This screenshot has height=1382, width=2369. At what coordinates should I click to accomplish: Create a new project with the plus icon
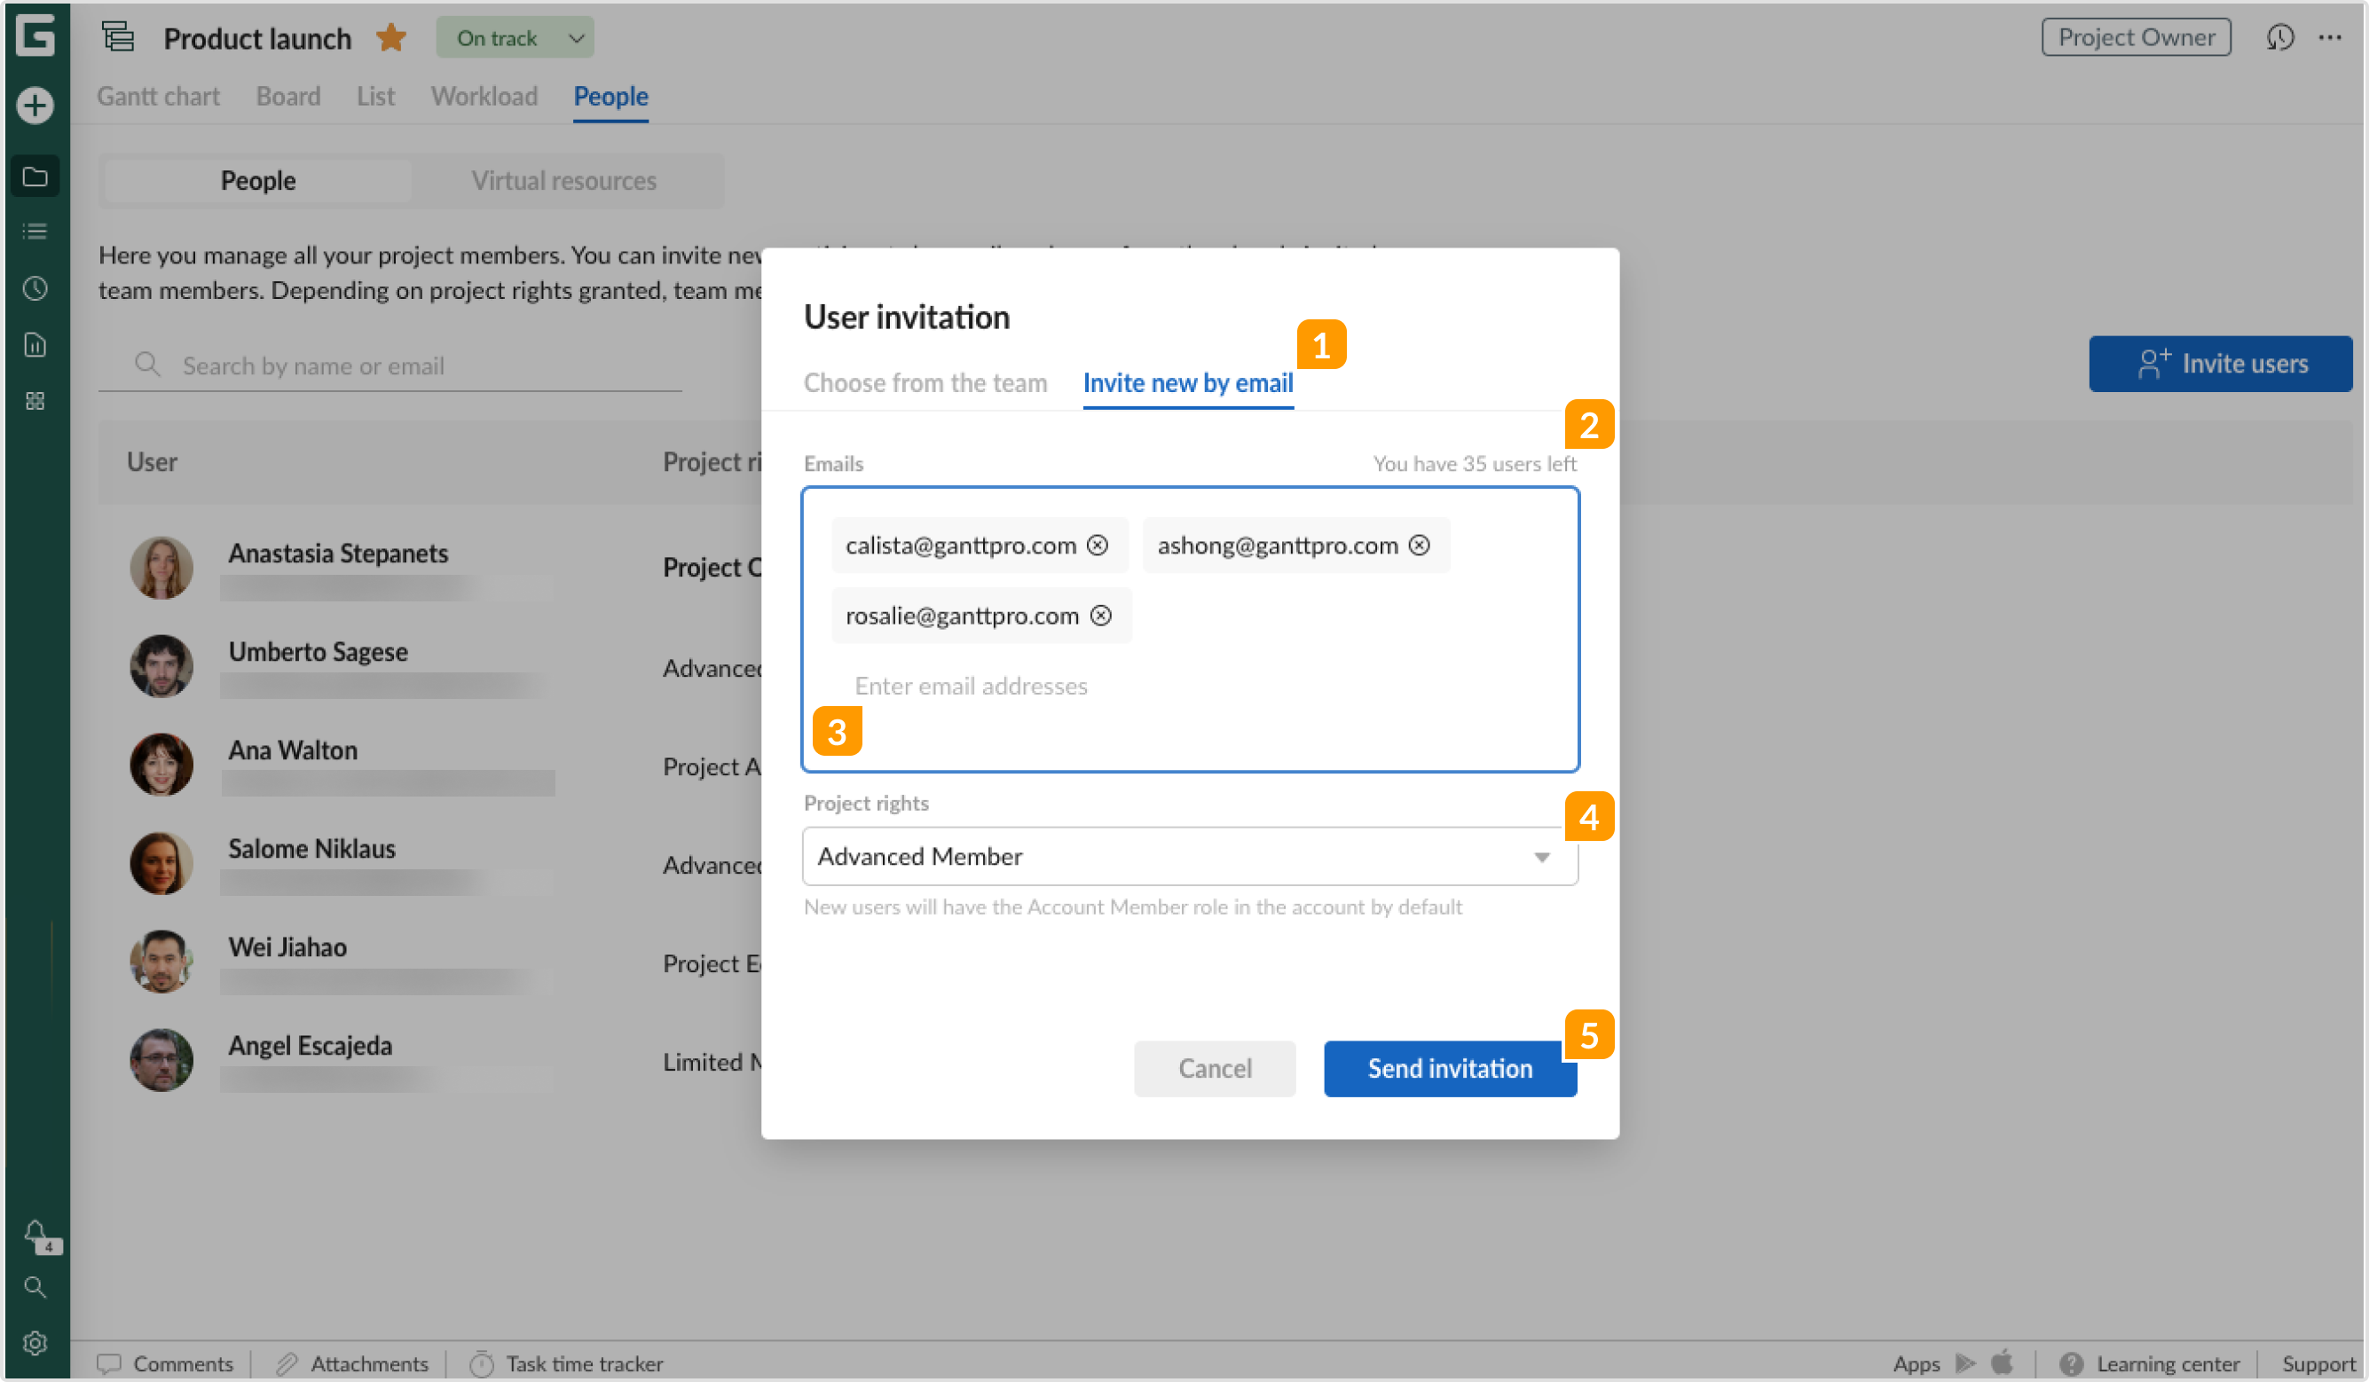[x=35, y=106]
